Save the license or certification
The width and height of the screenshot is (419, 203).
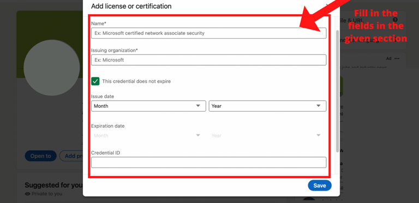pyautogui.click(x=320, y=186)
